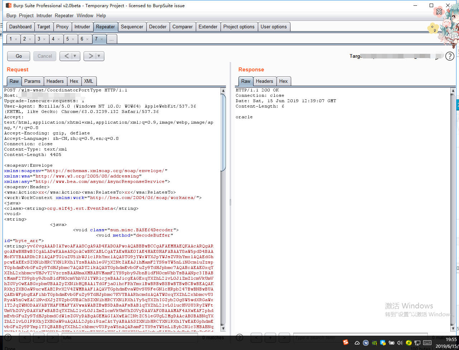Click the 'Content-Length: 4405' header line
The width and height of the screenshot is (459, 350).
click(x=33, y=155)
